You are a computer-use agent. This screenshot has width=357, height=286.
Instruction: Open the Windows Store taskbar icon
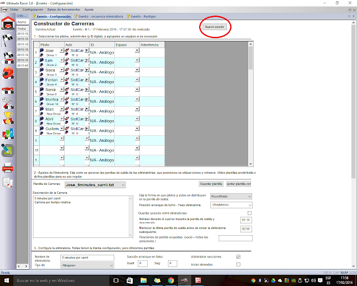pyautogui.click(x=130, y=280)
